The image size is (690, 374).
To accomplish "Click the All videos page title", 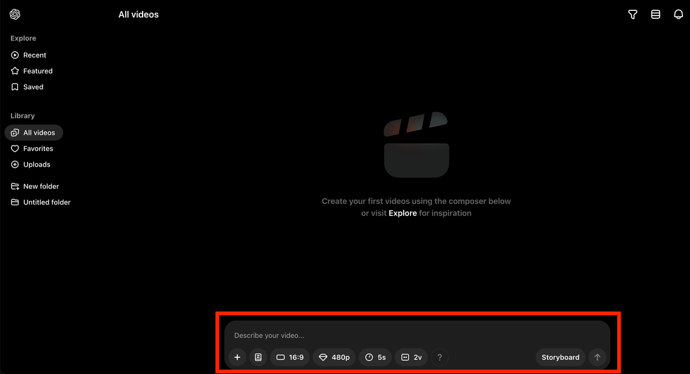I will tap(139, 14).
